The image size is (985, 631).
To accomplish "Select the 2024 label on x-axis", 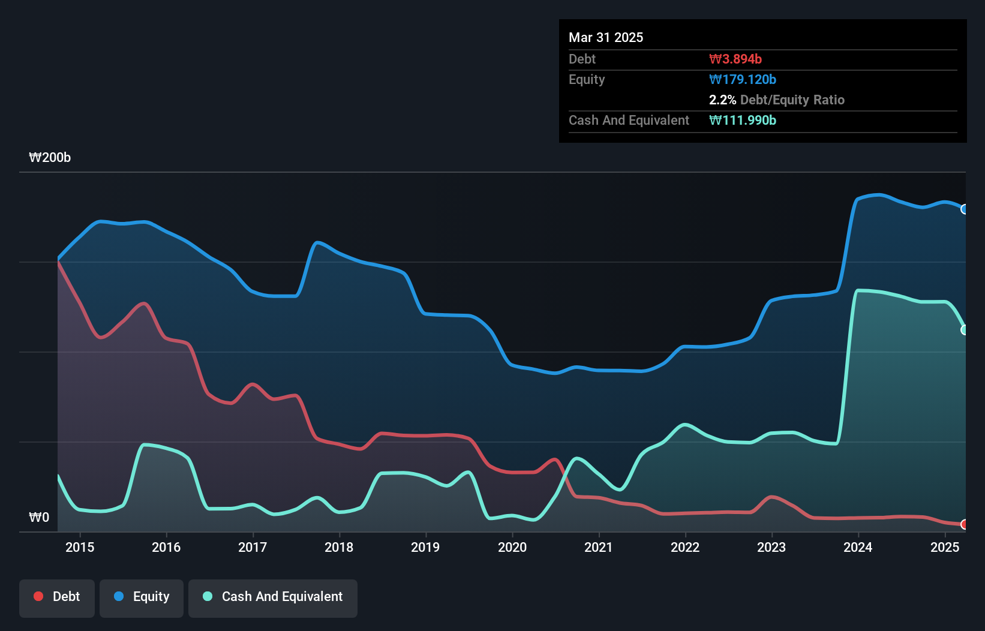I will tap(858, 547).
